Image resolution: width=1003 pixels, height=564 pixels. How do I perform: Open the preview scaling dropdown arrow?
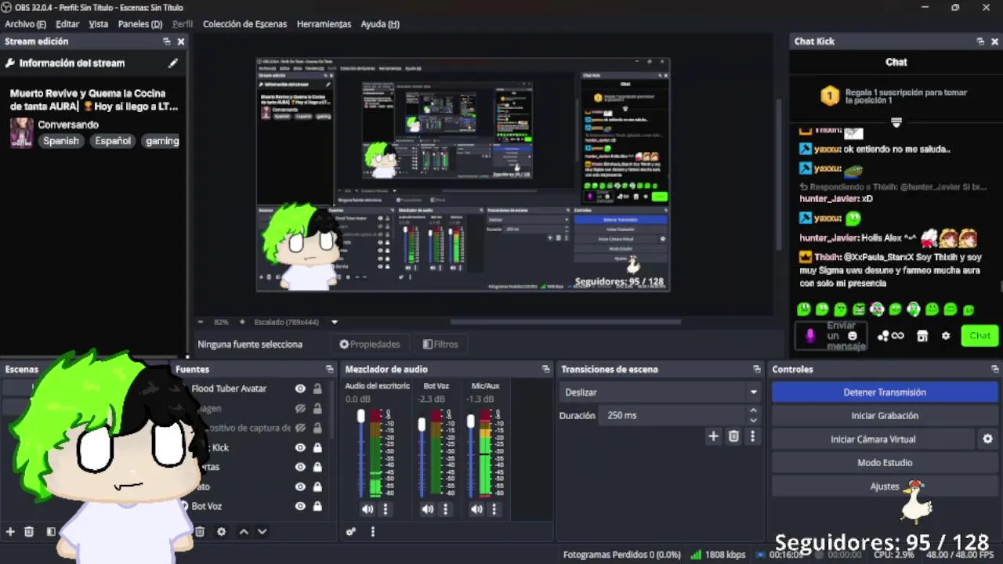tap(335, 322)
